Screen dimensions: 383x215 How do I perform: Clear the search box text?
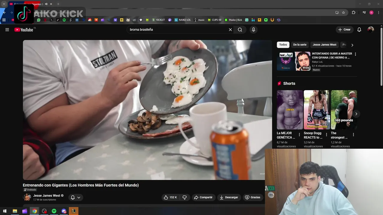230,30
